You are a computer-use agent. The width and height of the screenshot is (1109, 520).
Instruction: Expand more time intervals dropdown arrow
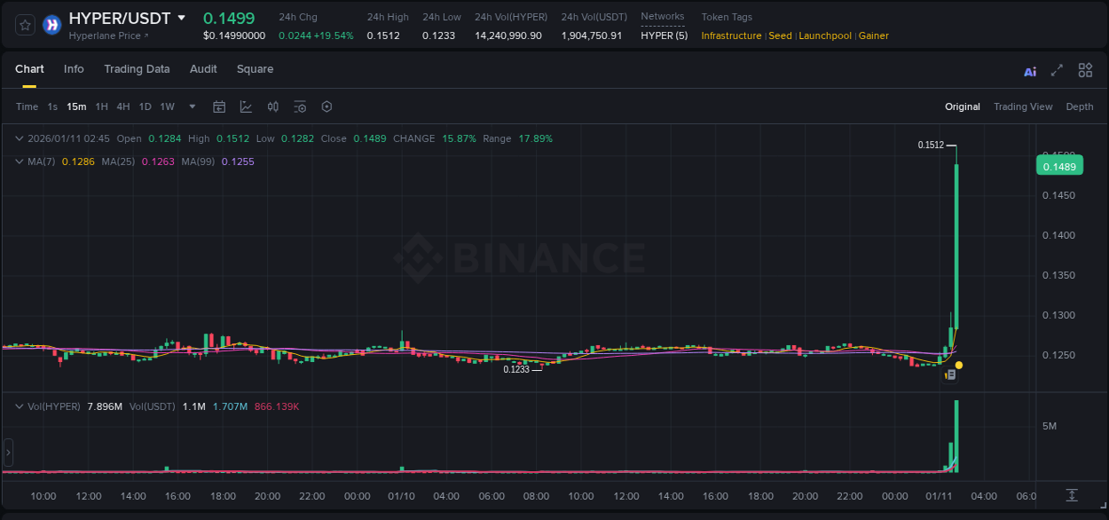pyautogui.click(x=193, y=106)
